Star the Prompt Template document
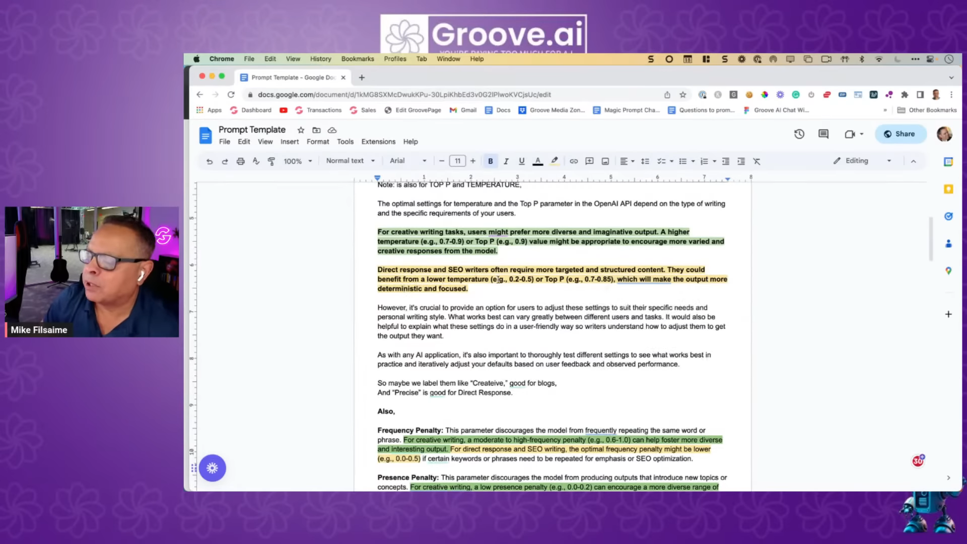 301,130
